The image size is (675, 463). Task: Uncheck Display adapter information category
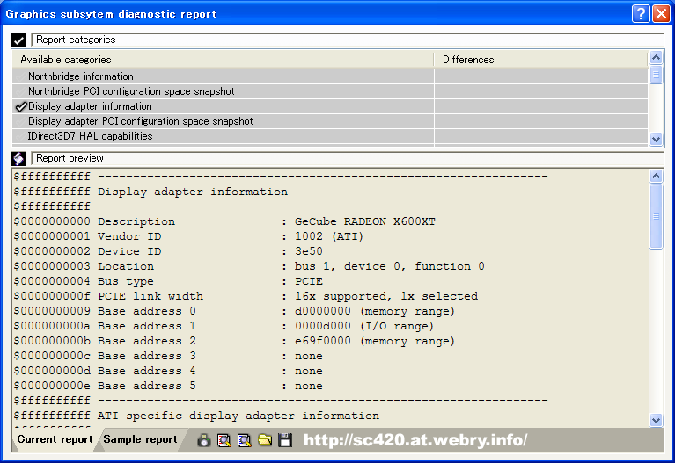coord(21,106)
